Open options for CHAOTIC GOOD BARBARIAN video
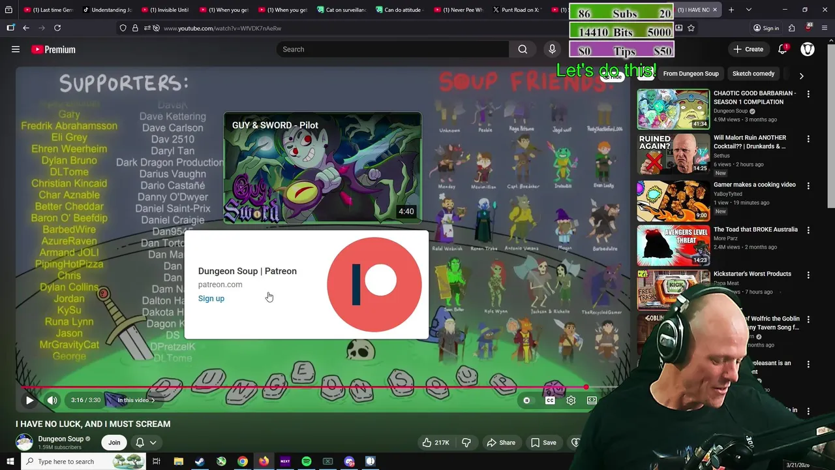This screenshot has height=470, width=835. pyautogui.click(x=808, y=94)
